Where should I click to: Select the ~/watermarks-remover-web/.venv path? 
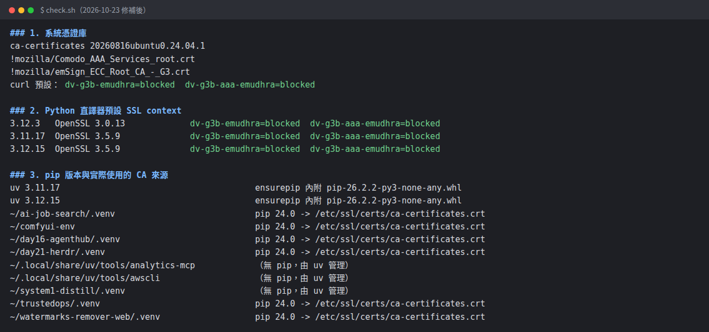pyautogui.click(x=85, y=316)
